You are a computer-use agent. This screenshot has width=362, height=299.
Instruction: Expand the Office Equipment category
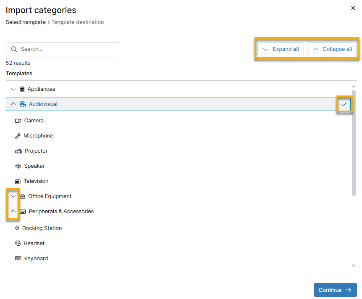13,196
